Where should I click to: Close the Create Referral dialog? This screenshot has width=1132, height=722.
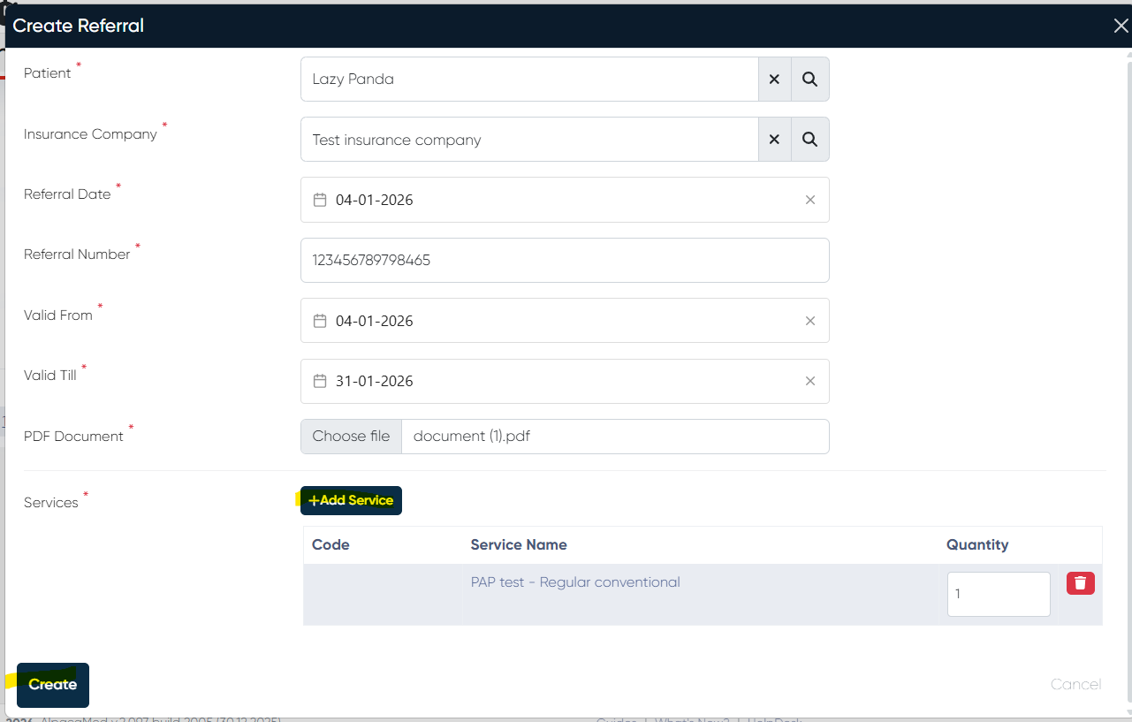(1120, 26)
